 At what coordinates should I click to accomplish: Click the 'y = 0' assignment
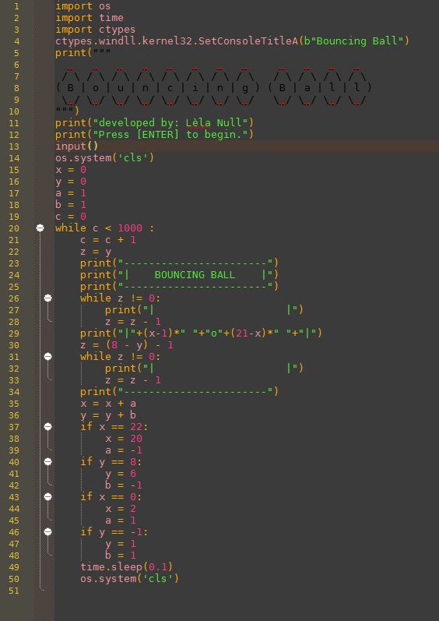71,182
